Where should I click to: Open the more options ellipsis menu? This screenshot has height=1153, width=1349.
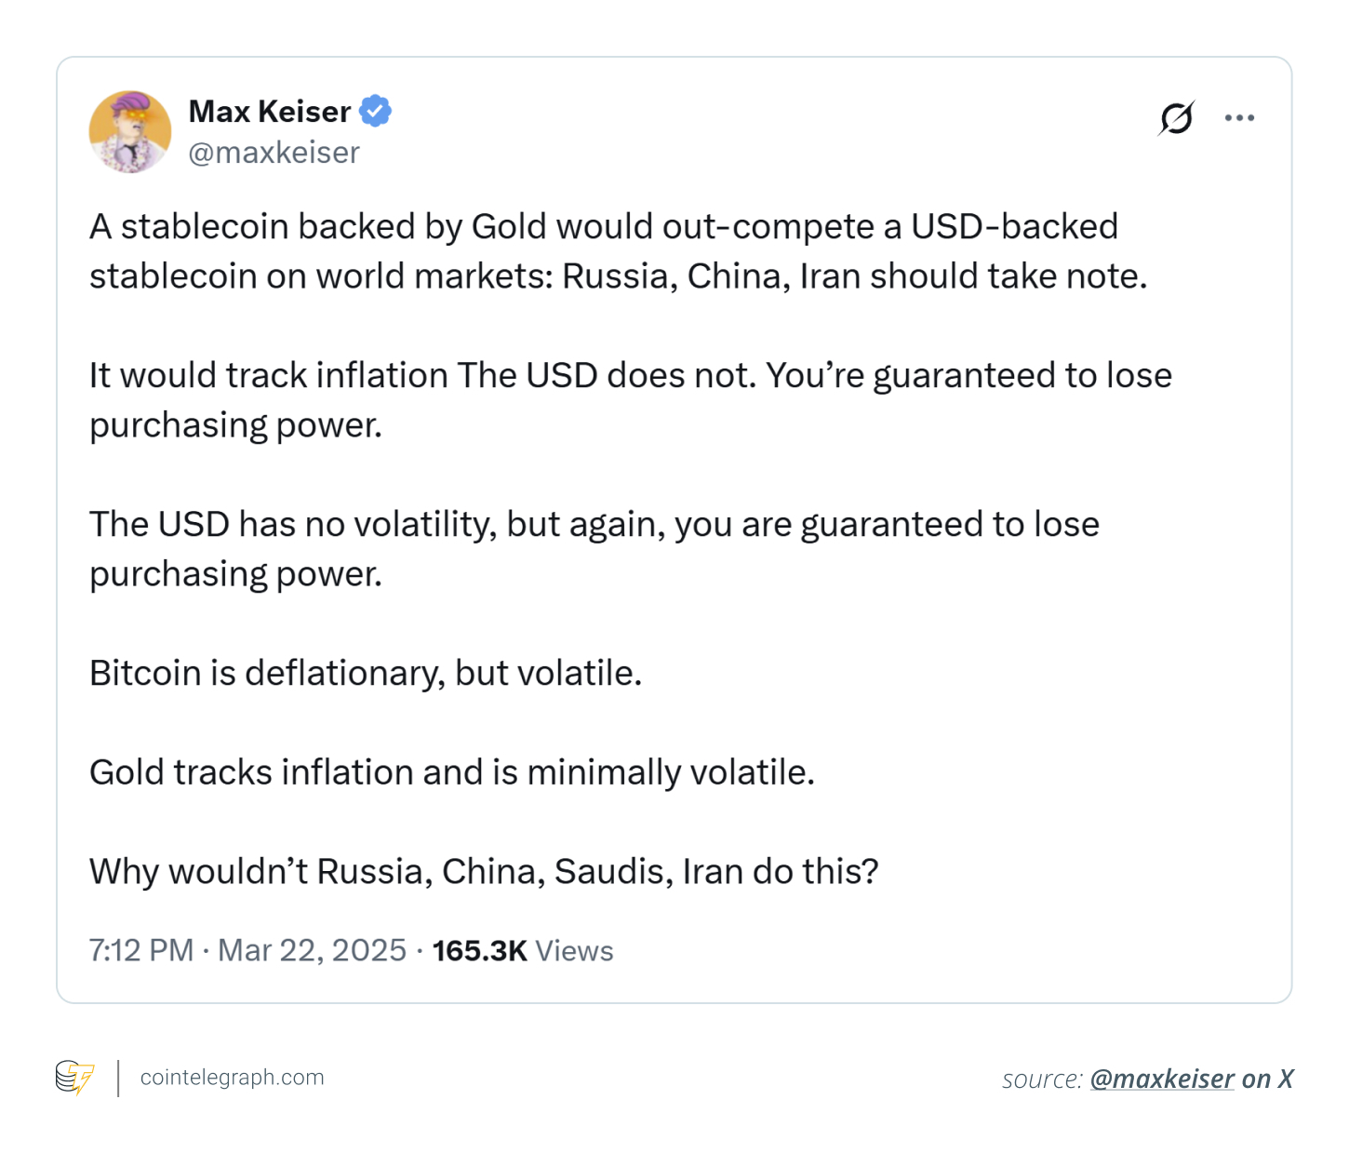(1240, 117)
